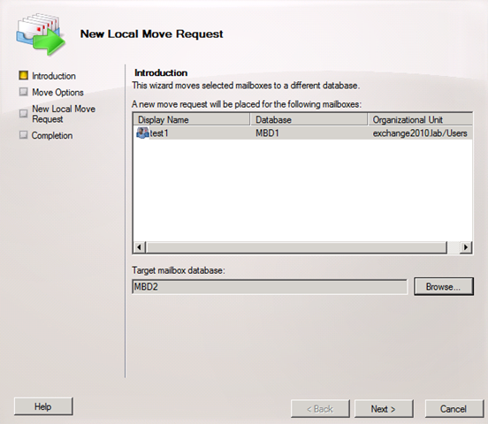Click the disabled < Back button
The width and height of the screenshot is (488, 424).
point(320,408)
